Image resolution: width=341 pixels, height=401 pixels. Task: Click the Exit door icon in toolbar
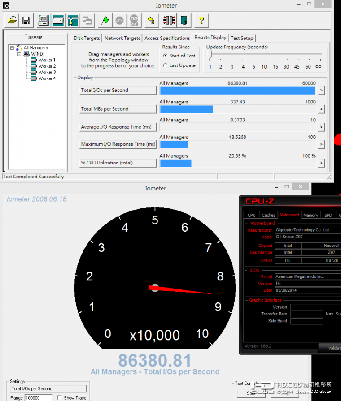[184, 20]
